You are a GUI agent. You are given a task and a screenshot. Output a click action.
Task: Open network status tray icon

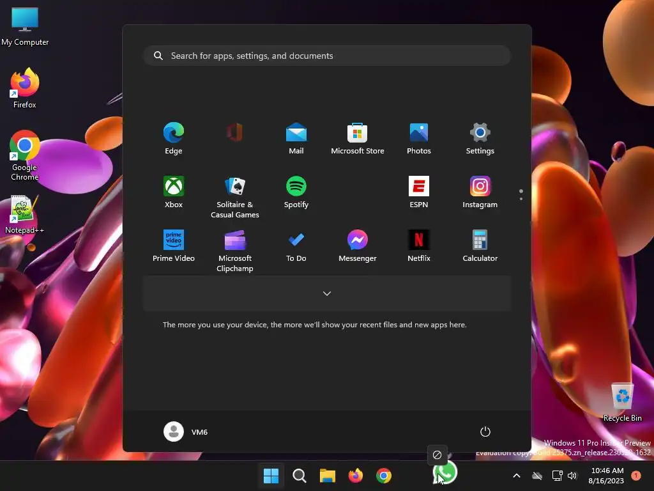[x=557, y=476]
